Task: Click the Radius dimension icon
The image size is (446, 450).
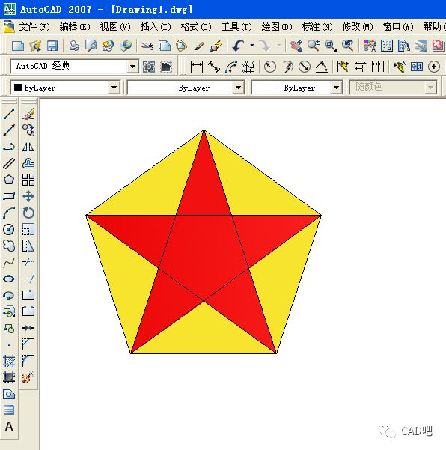Action: (270, 67)
